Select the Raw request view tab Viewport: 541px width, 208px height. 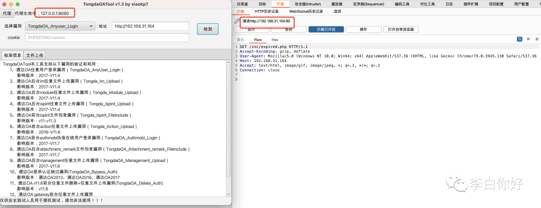pyautogui.click(x=258, y=40)
